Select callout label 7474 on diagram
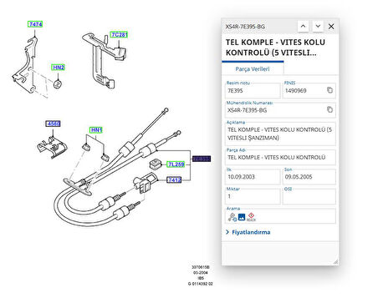Screen dimensions: 378x303 pos(35,24)
